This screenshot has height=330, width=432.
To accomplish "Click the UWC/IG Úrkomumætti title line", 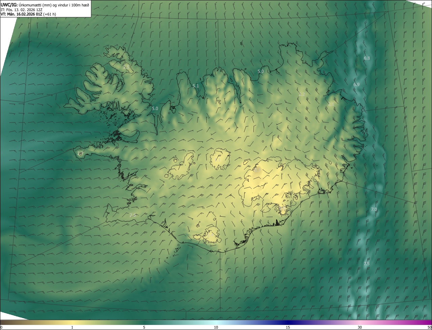I will pyautogui.click(x=45, y=5).
